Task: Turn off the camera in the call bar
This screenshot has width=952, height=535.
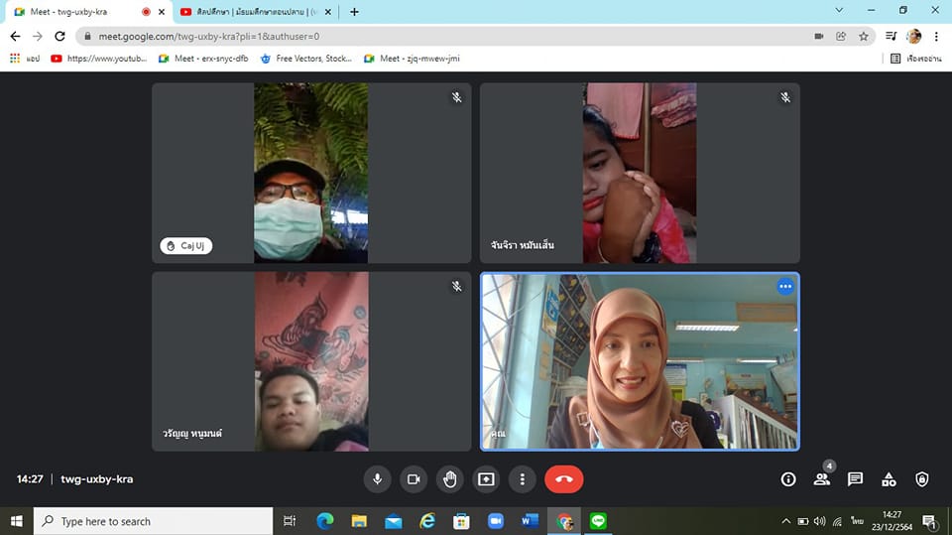Action: coord(414,479)
